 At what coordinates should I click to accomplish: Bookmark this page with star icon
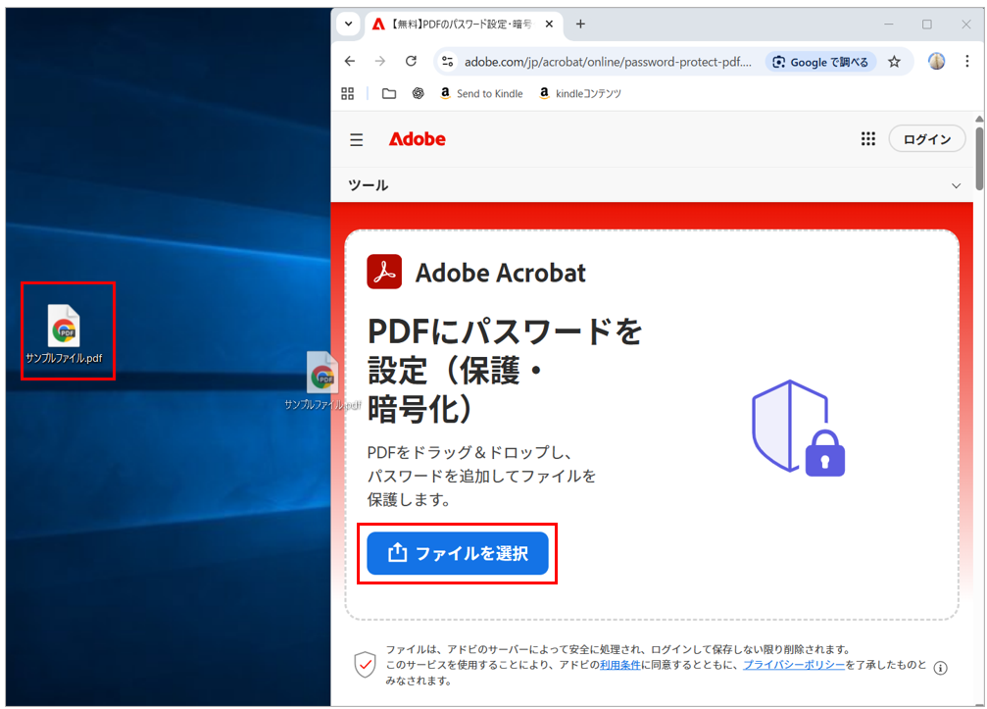pos(894,62)
